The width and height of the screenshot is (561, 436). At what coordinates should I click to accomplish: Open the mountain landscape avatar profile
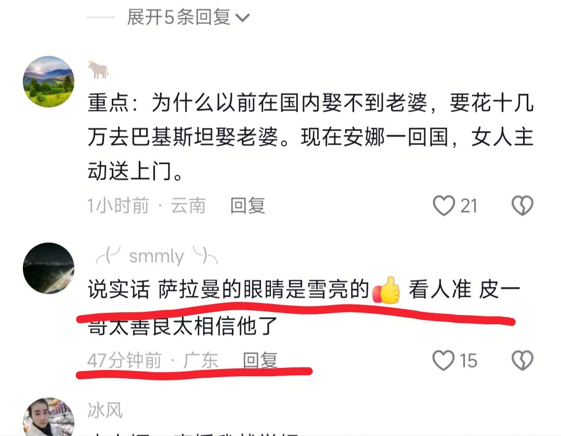point(49,82)
